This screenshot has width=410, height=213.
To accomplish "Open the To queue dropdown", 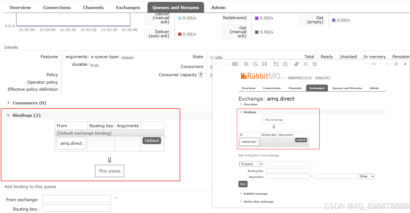I will pyautogui.click(x=251, y=164).
